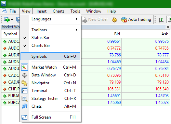Image resolution: width=171 pixels, height=124 pixels.
Task: Open the new chart dropdown arrow
Action: [x=12, y=20]
